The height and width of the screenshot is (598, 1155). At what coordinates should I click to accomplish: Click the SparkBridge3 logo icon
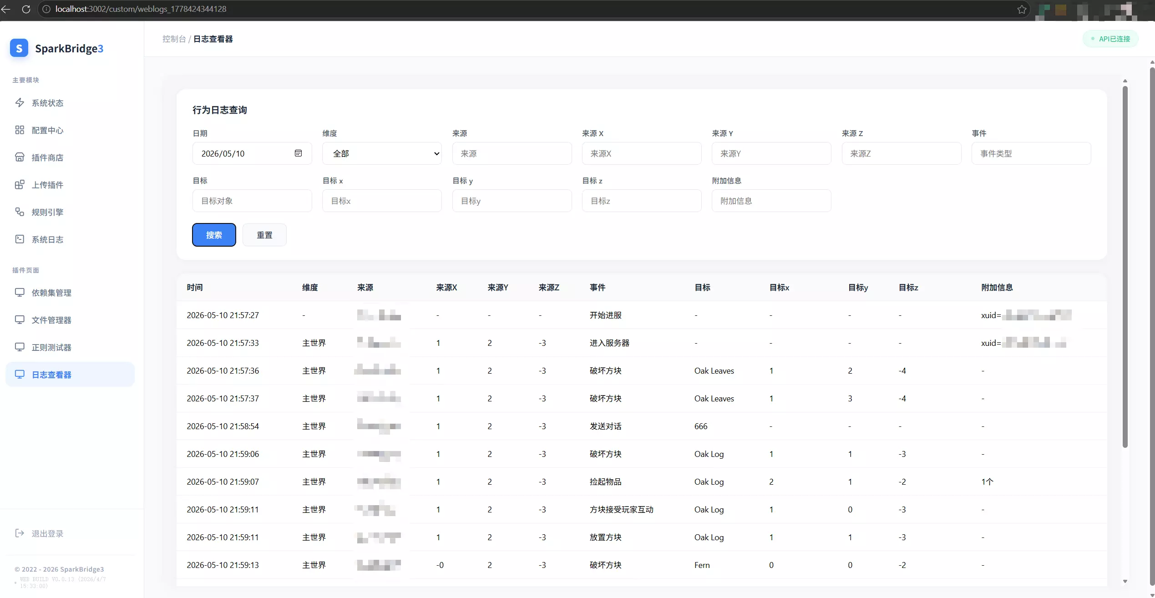tap(19, 48)
